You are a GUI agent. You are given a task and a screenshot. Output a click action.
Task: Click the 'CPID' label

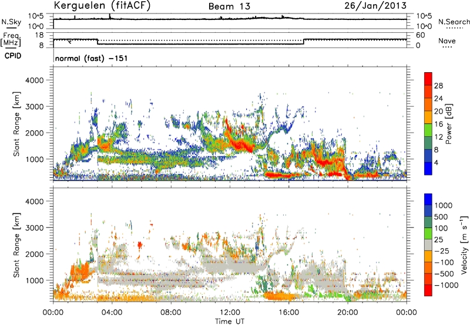[x=13, y=56]
